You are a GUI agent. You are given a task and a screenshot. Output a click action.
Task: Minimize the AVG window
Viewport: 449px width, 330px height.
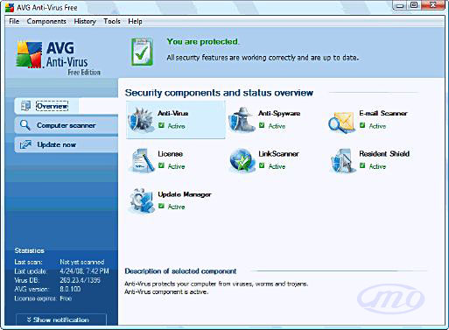pyautogui.click(x=400, y=6)
